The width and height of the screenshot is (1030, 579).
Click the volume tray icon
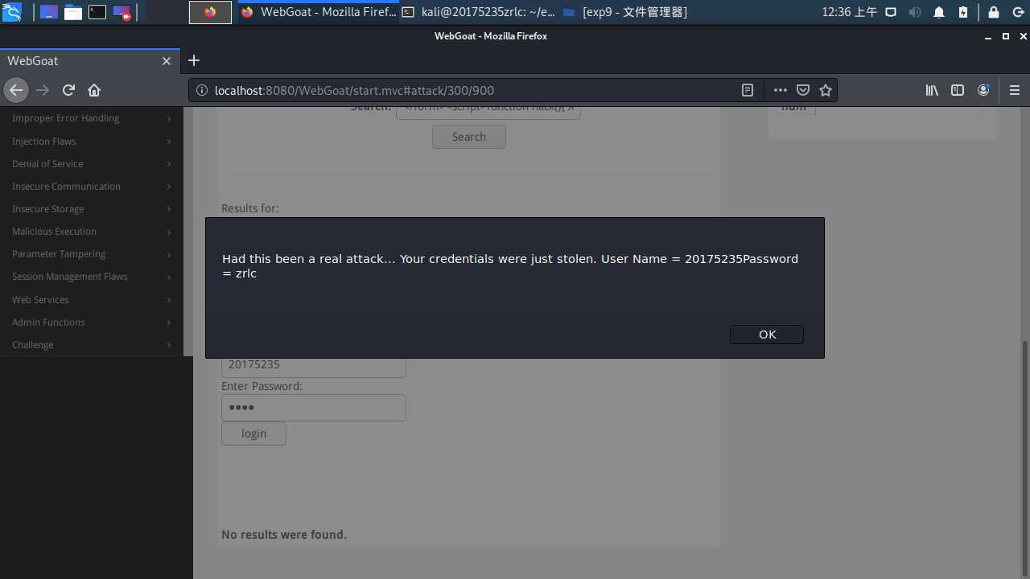915,12
